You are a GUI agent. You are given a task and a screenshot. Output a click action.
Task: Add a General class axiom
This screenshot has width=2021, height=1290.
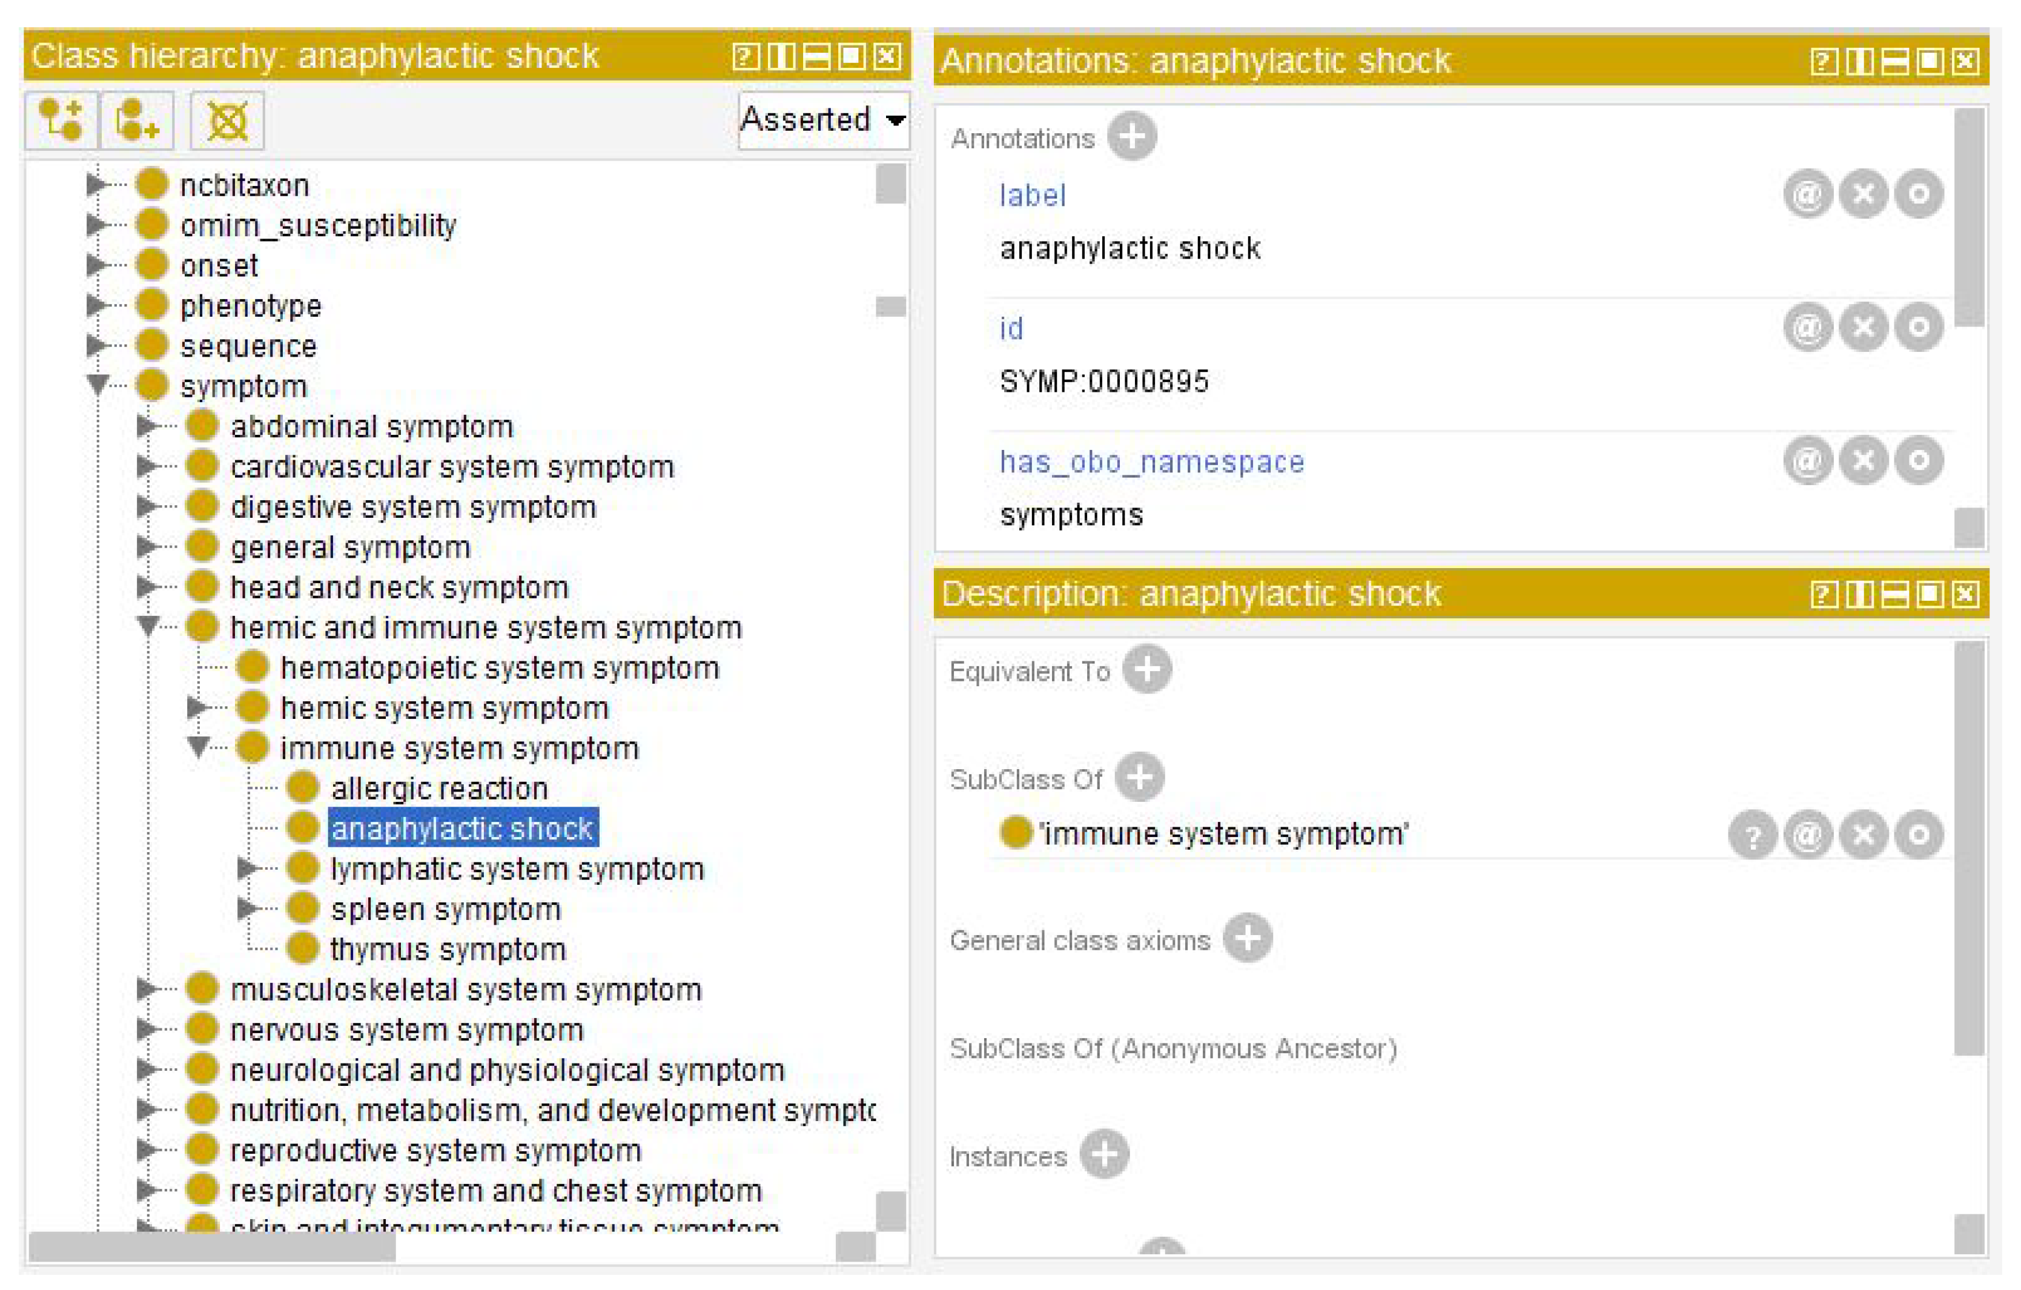pos(1247,938)
